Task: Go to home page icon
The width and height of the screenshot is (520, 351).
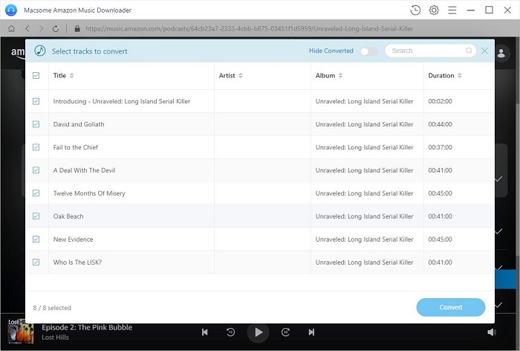Action: click(11, 28)
